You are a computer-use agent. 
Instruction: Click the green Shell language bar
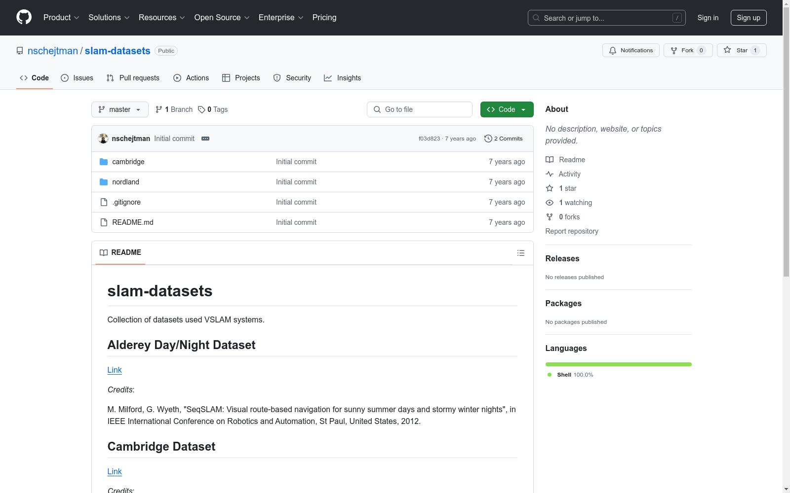pyautogui.click(x=619, y=364)
